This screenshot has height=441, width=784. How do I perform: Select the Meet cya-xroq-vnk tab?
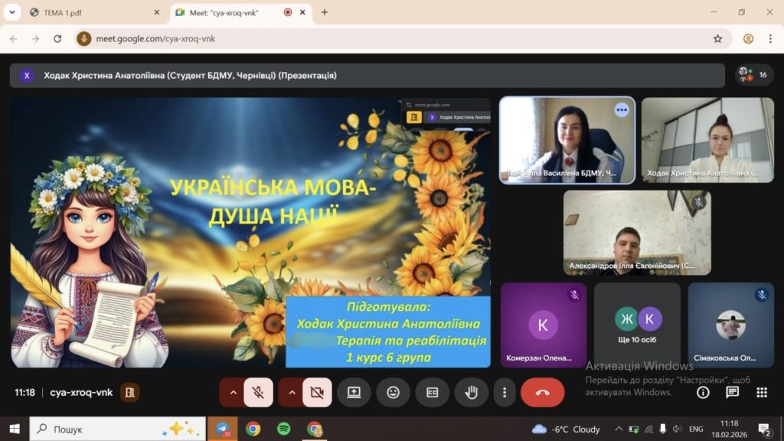click(x=230, y=12)
